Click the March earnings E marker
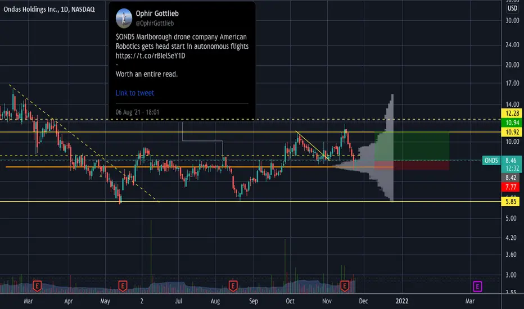 [x=37, y=287]
